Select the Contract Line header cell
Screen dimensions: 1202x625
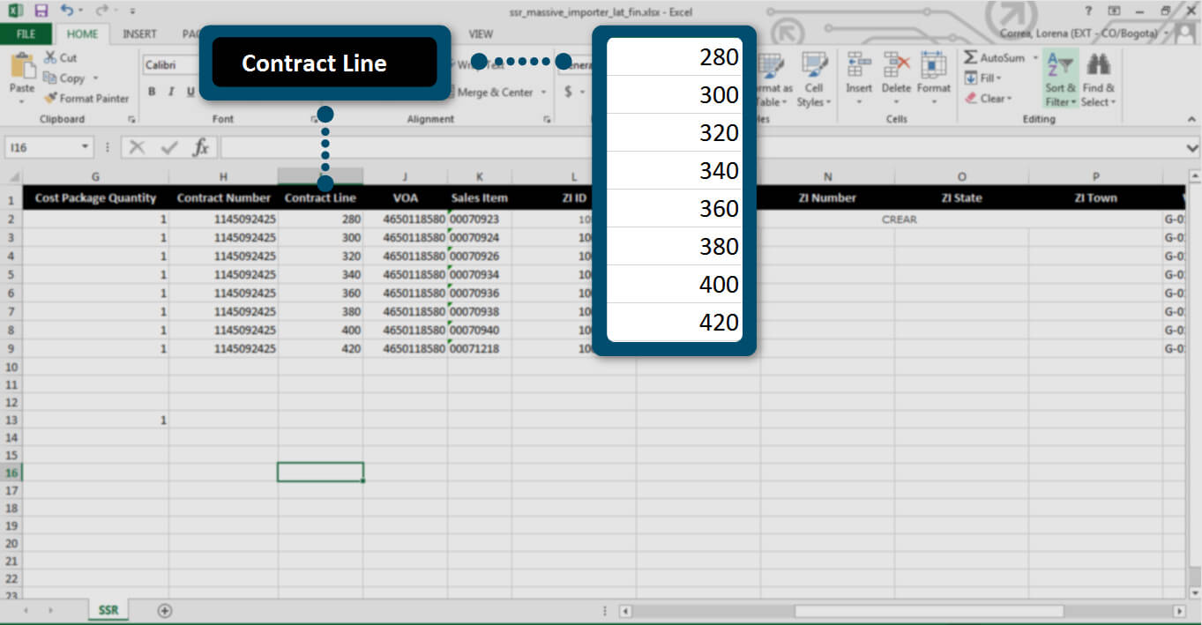(320, 197)
